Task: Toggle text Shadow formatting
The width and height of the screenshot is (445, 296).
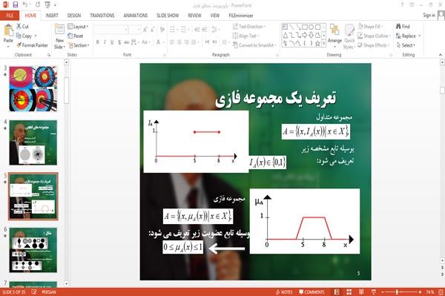Action: pyautogui.click(x=119, y=42)
